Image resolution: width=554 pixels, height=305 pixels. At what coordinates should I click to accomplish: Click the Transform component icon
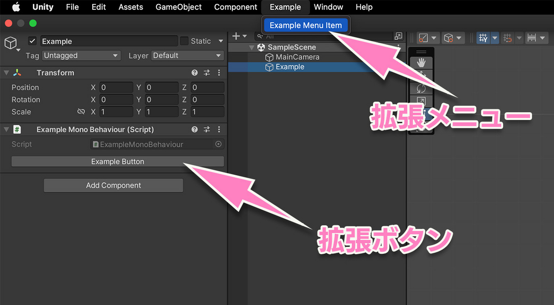coord(17,73)
